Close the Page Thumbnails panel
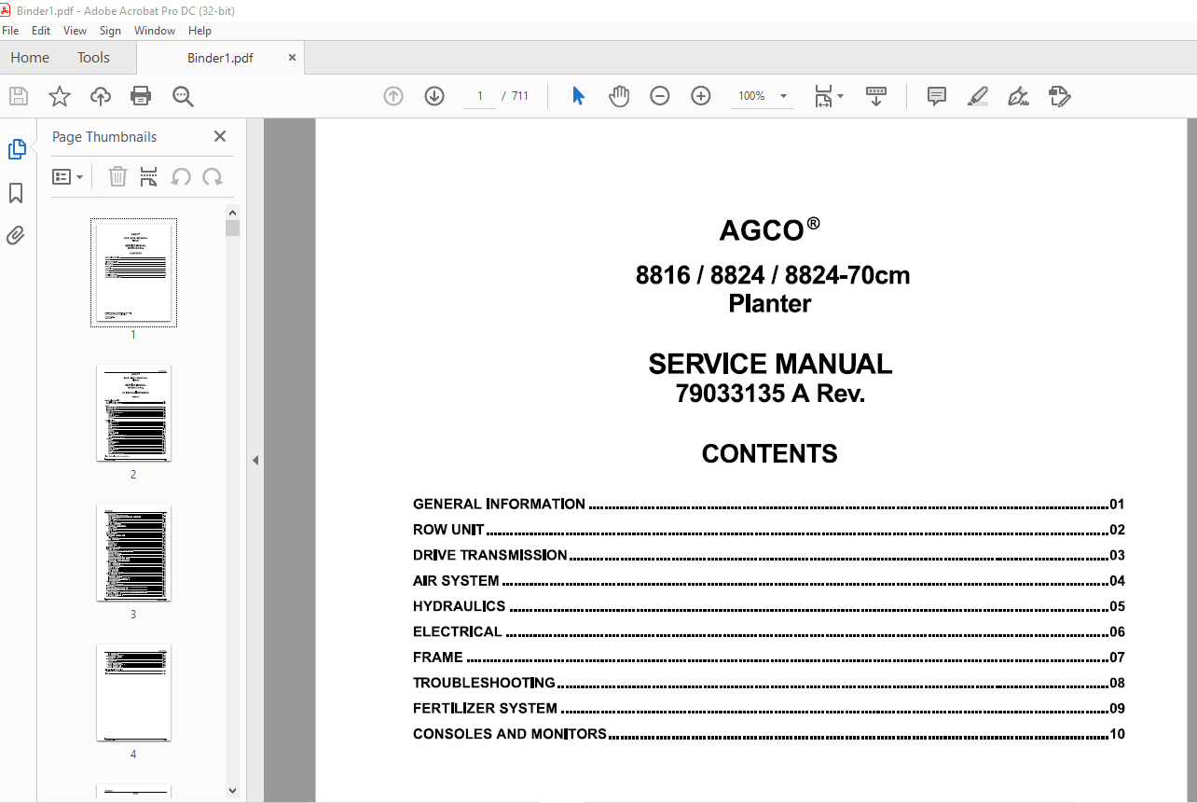This screenshot has width=1197, height=803. pyautogui.click(x=220, y=136)
